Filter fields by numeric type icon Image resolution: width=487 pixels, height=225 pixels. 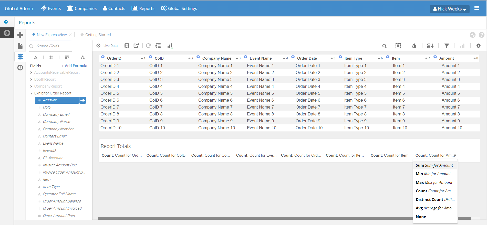[x=51, y=58]
